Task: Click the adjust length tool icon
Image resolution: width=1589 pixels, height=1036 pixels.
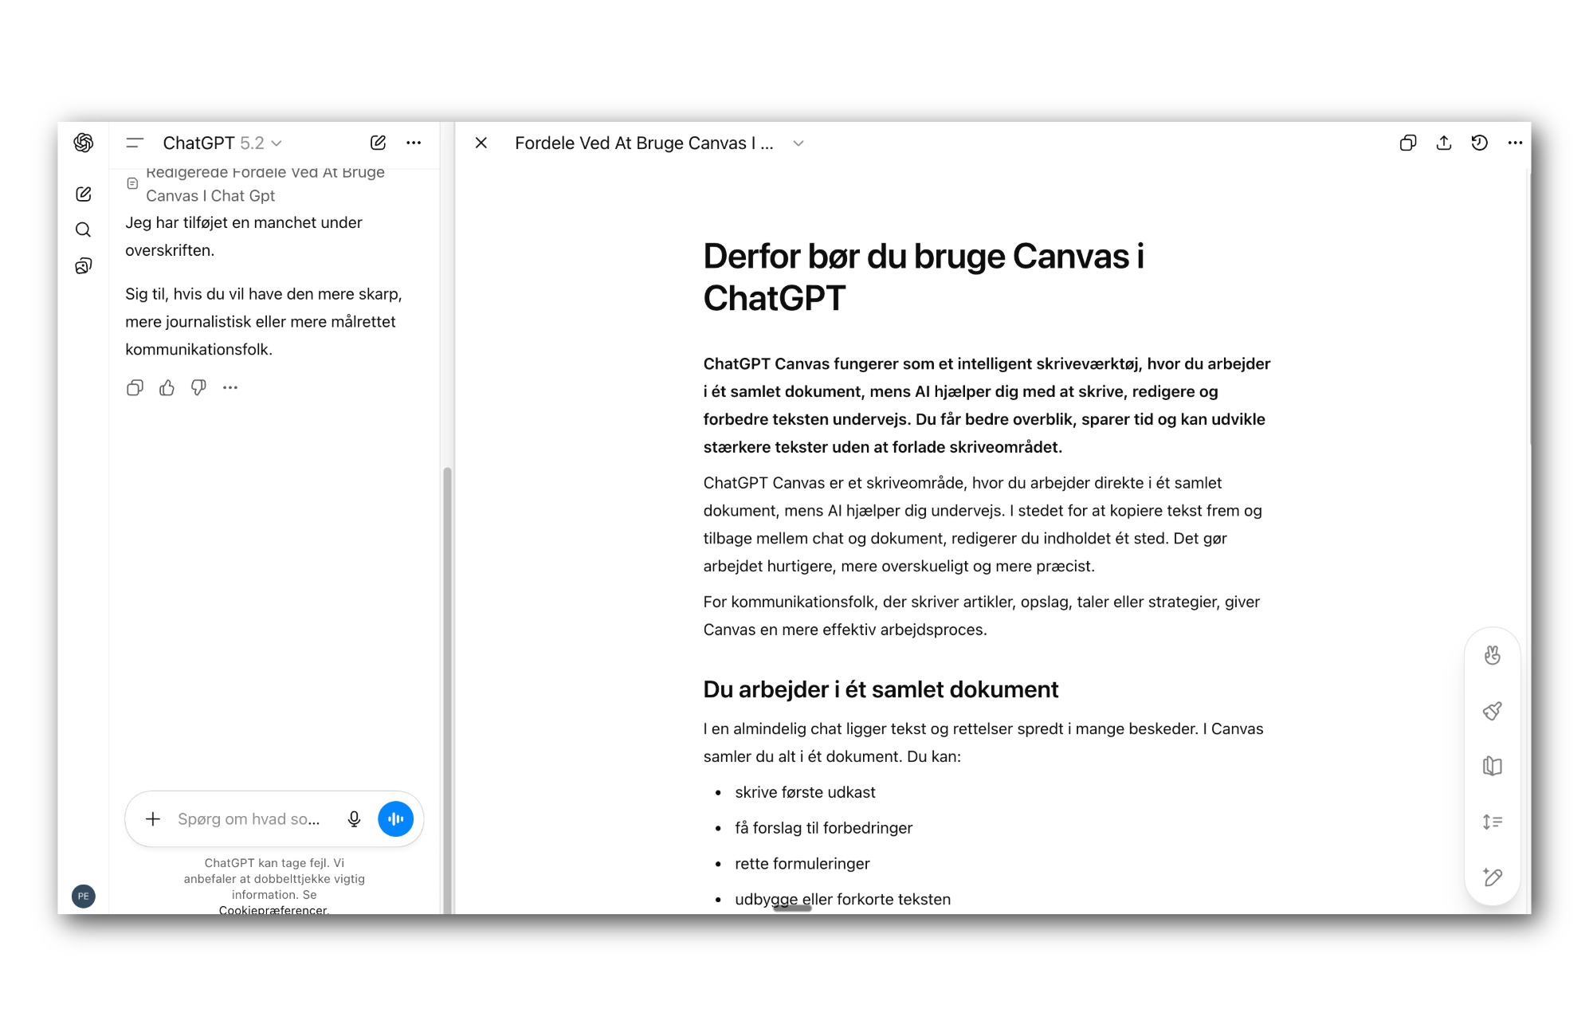Action: pos(1492,822)
